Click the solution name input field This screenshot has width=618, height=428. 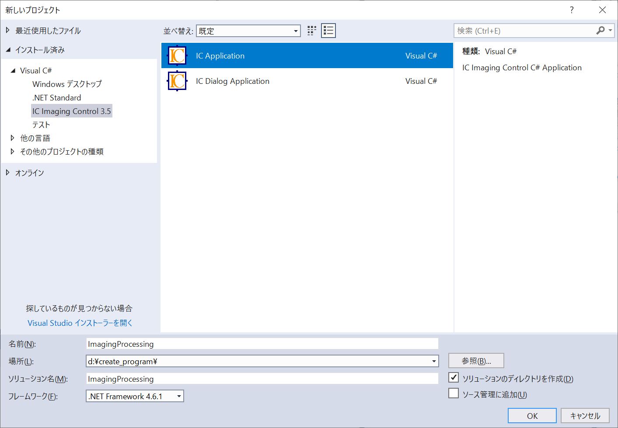[x=262, y=379]
